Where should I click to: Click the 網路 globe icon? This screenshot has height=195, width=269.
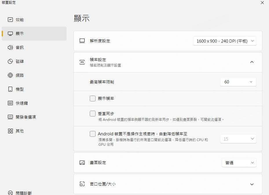tap(10, 75)
